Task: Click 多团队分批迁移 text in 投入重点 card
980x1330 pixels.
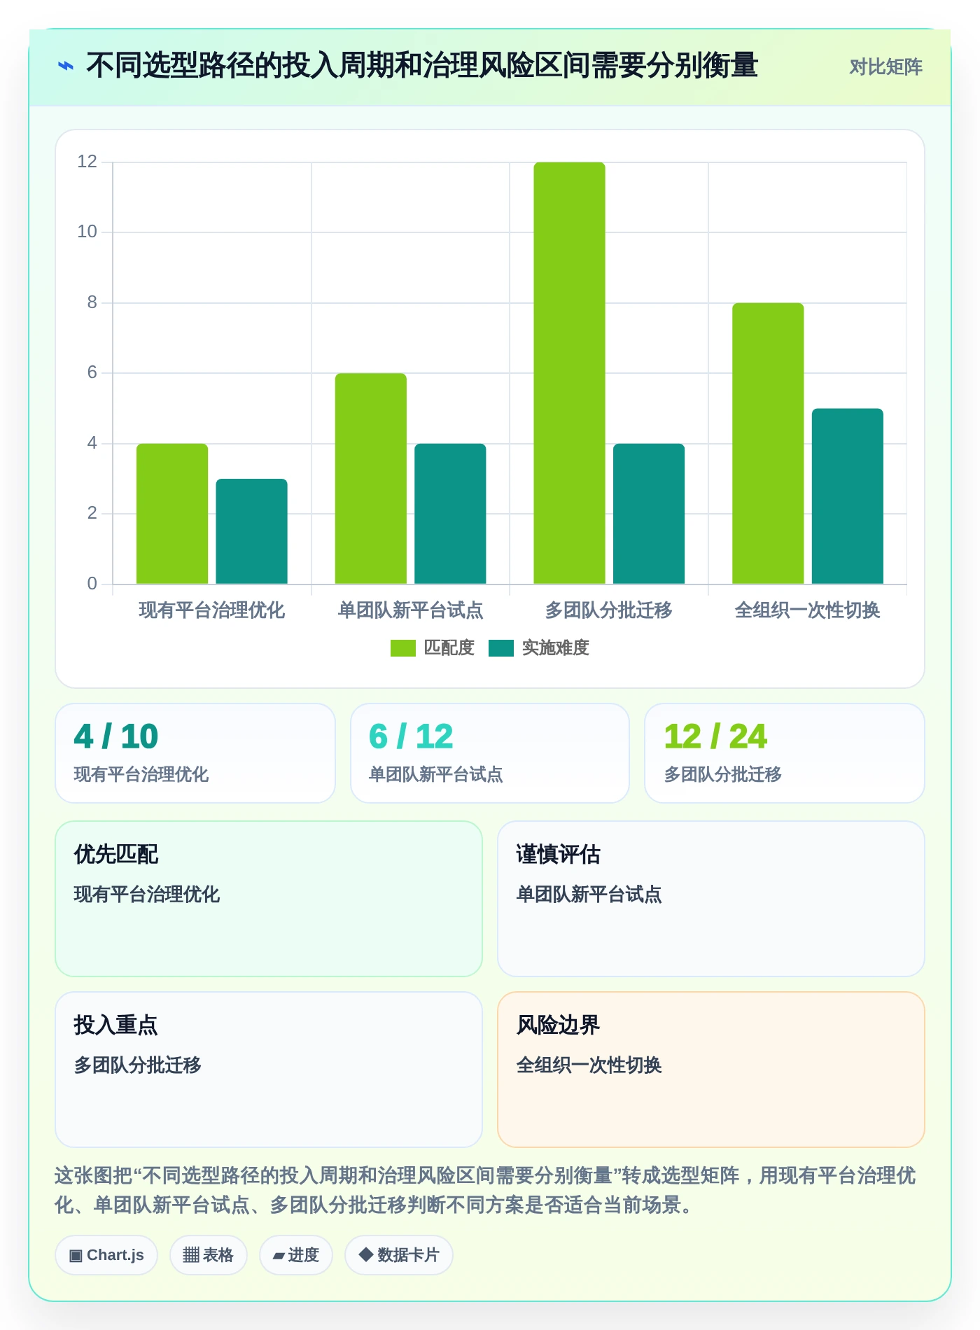Action: tap(138, 1065)
